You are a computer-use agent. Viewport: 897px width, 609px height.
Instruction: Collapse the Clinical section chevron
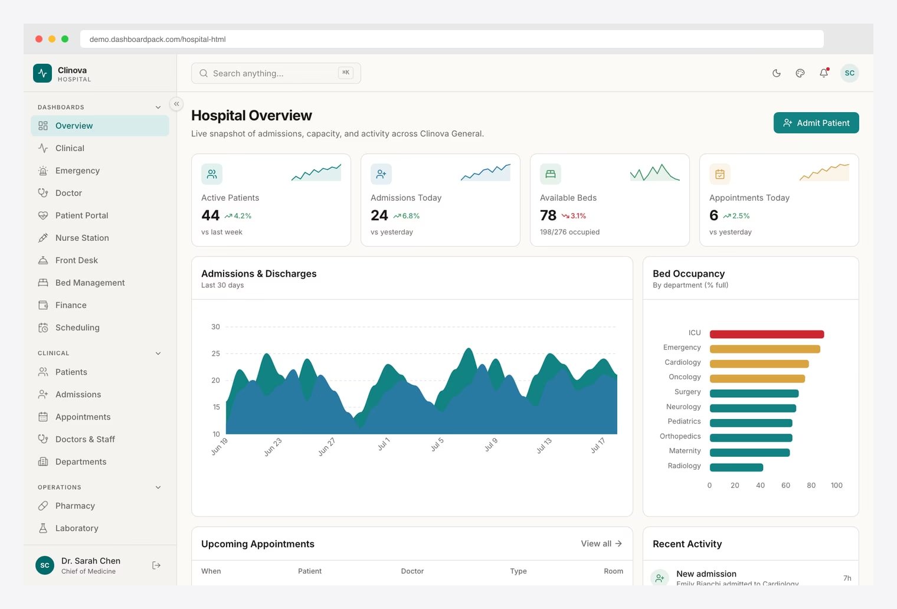[x=158, y=353]
